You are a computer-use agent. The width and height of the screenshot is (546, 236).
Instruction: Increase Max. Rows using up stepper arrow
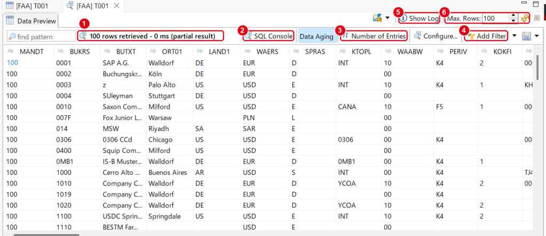(x=513, y=15)
